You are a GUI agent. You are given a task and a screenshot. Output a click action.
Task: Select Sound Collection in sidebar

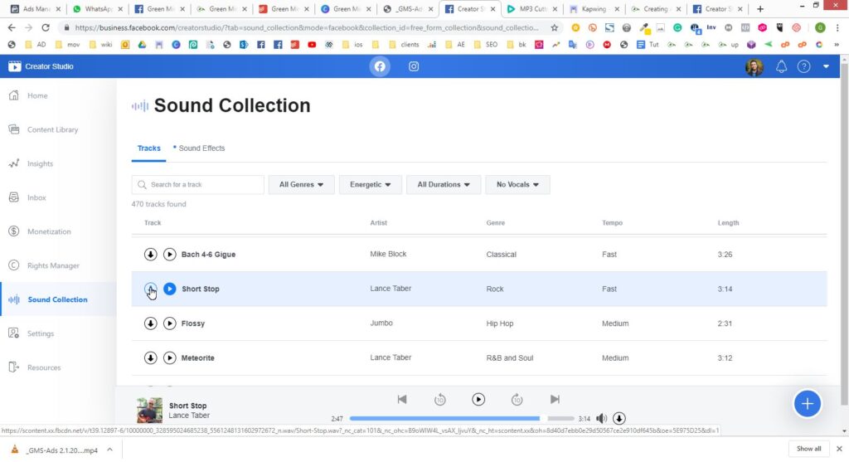(x=59, y=299)
